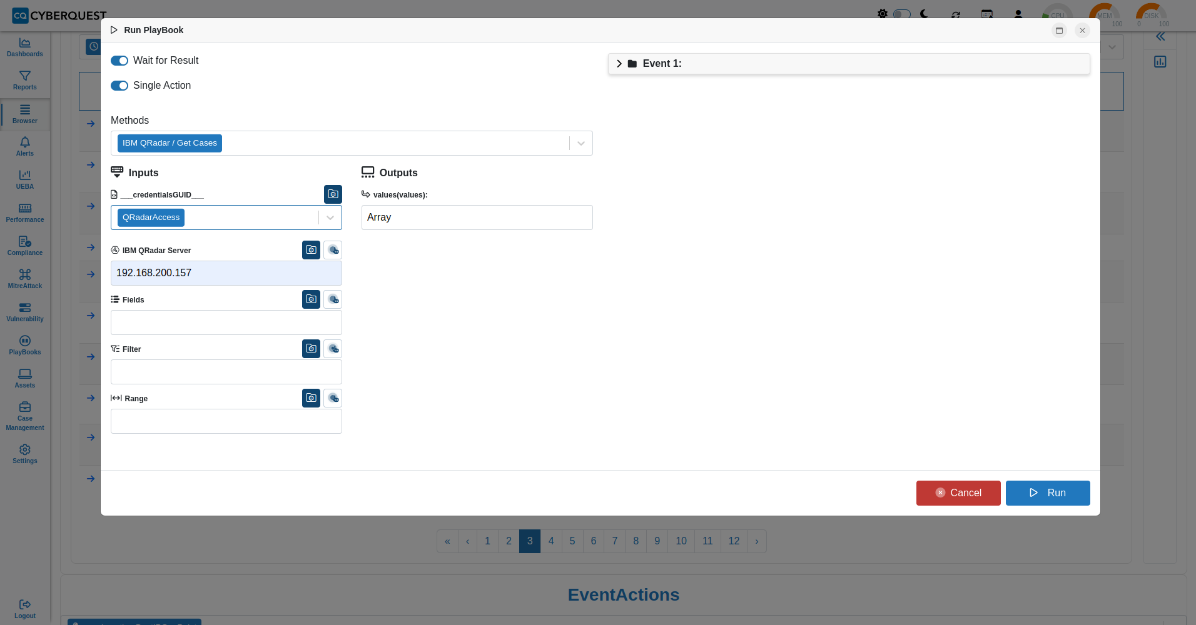Open the UEBA section

[x=25, y=180]
